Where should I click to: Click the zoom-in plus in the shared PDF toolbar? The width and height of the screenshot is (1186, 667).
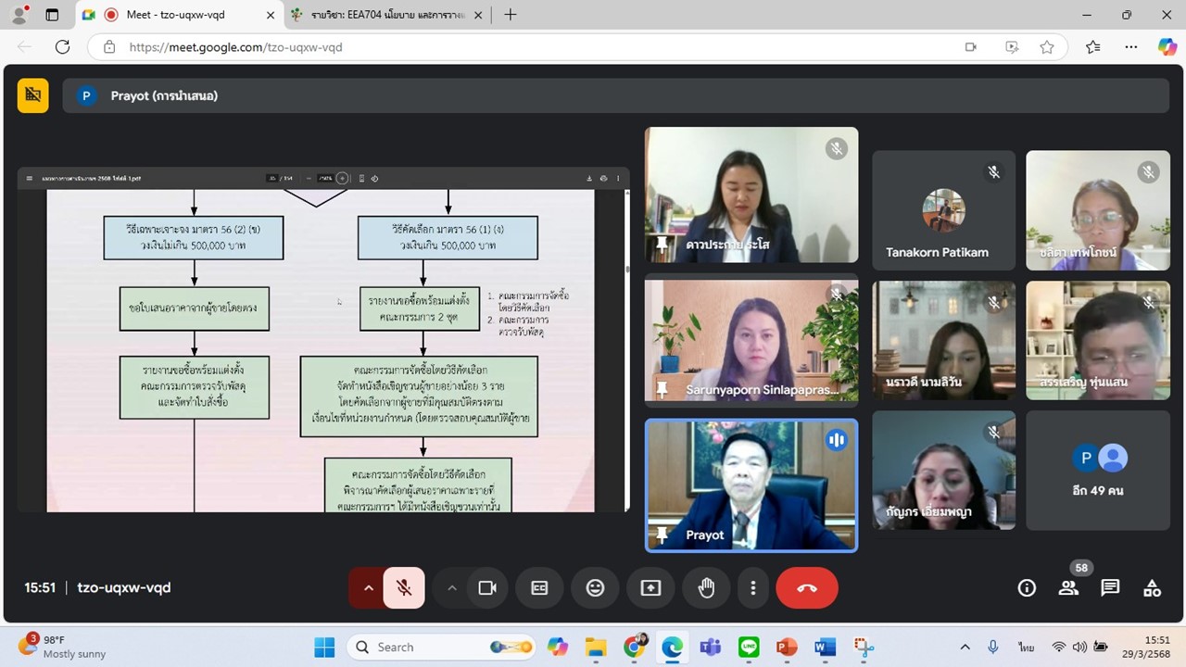(x=342, y=178)
